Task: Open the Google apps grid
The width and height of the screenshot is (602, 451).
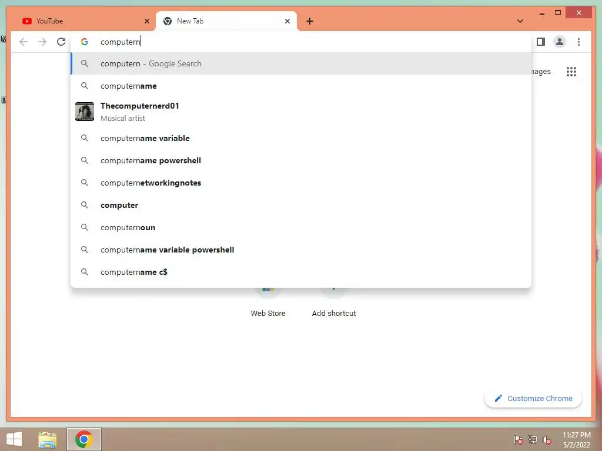Action: (x=571, y=72)
